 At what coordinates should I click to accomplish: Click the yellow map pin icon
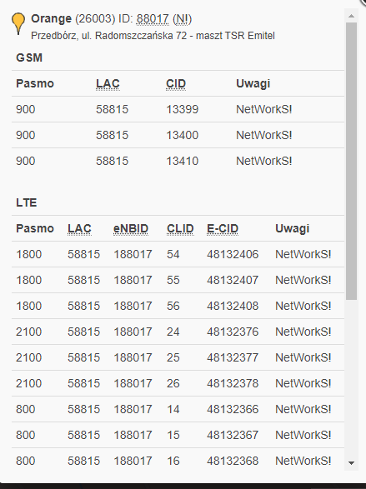(18, 23)
